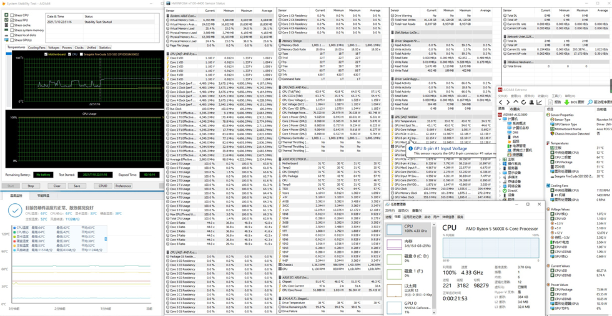
Task: Open the Statistics tab
Action: coord(105,47)
